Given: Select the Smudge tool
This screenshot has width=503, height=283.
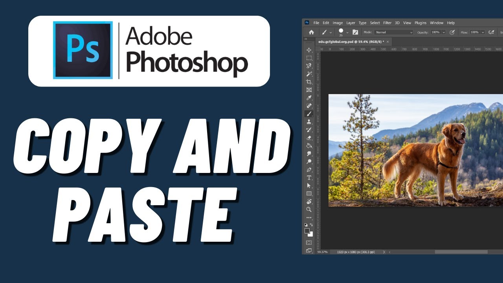Looking at the screenshot, I should point(309,154).
